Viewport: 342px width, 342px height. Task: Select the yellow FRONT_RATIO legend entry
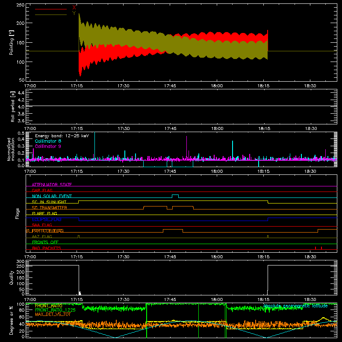49,306
